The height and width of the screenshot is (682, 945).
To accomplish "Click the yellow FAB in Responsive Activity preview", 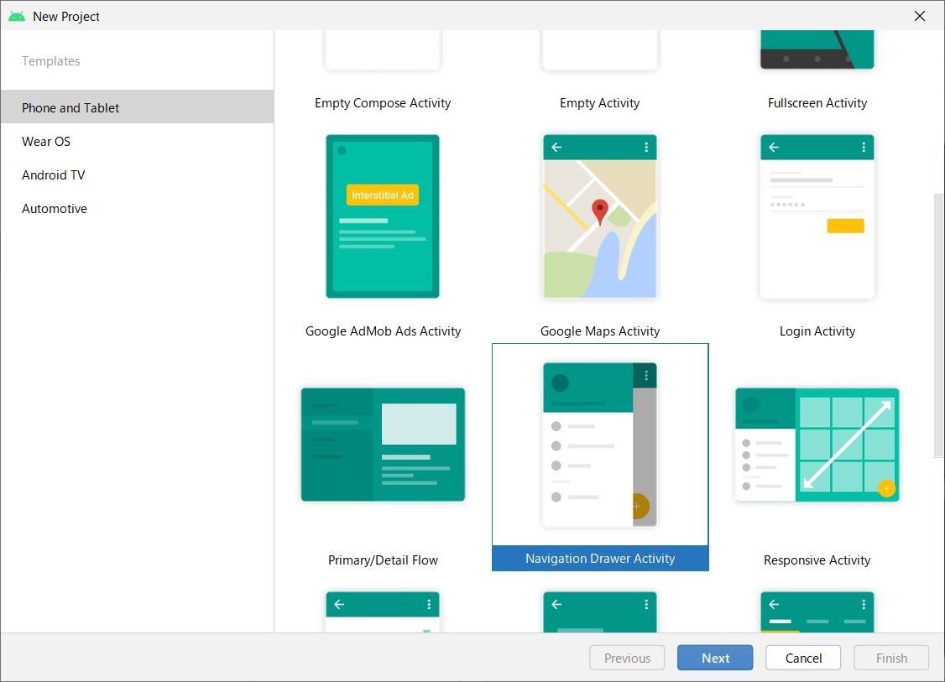I will 886,488.
